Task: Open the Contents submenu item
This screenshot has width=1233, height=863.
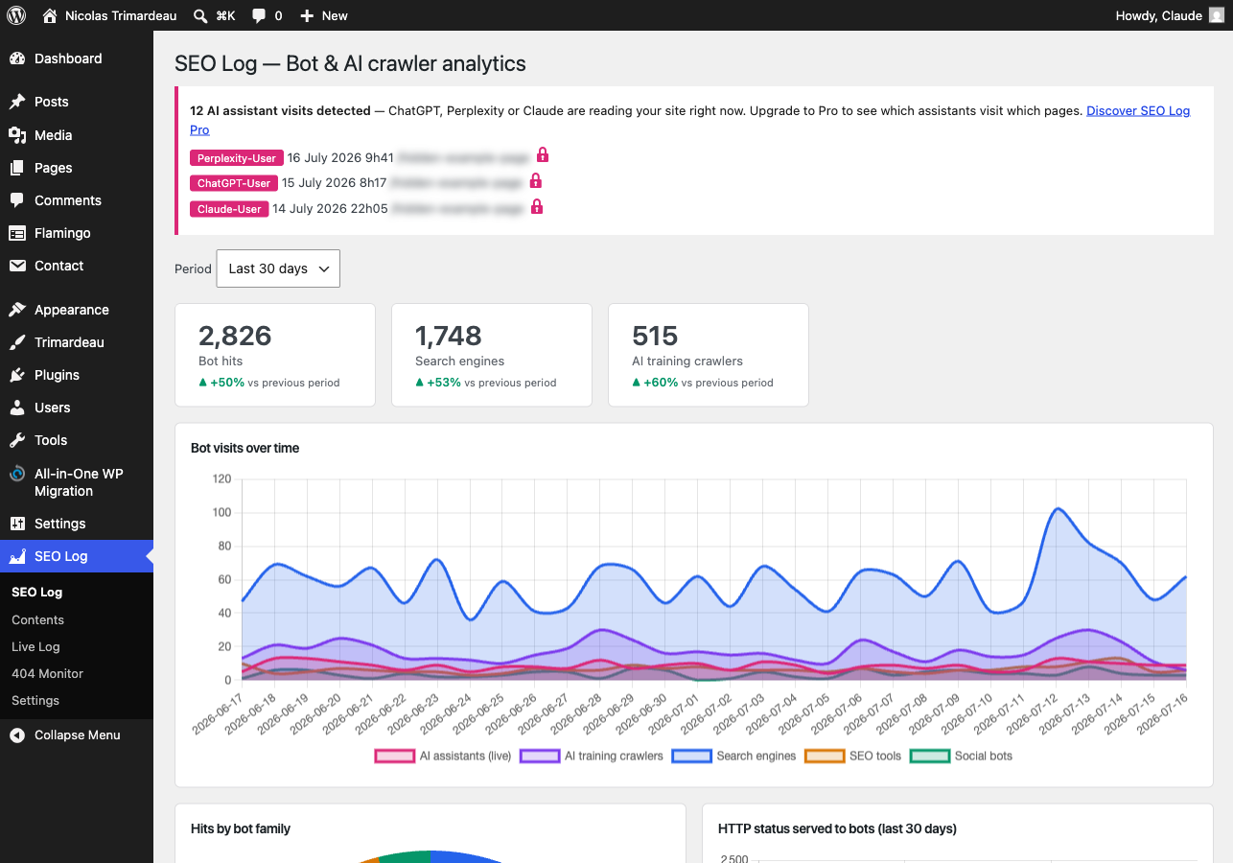Action: point(37,620)
